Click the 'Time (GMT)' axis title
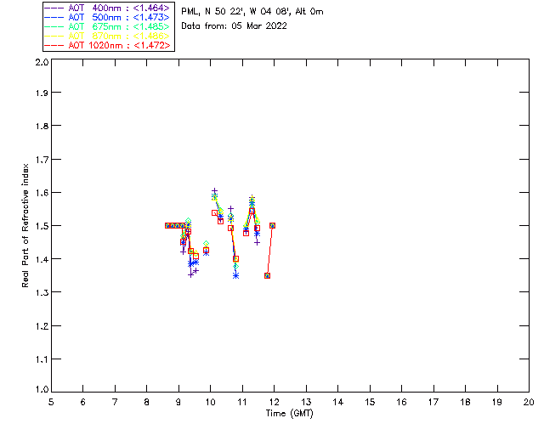This screenshot has height=435, width=544. tap(289, 414)
